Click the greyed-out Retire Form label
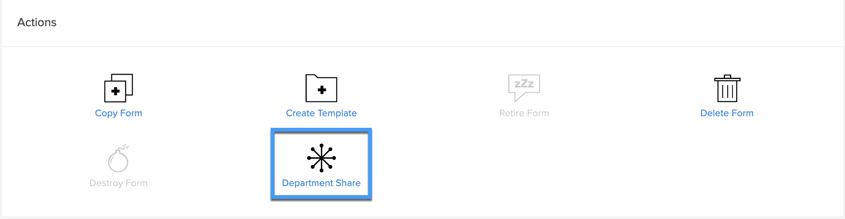845x219 pixels. coord(524,113)
